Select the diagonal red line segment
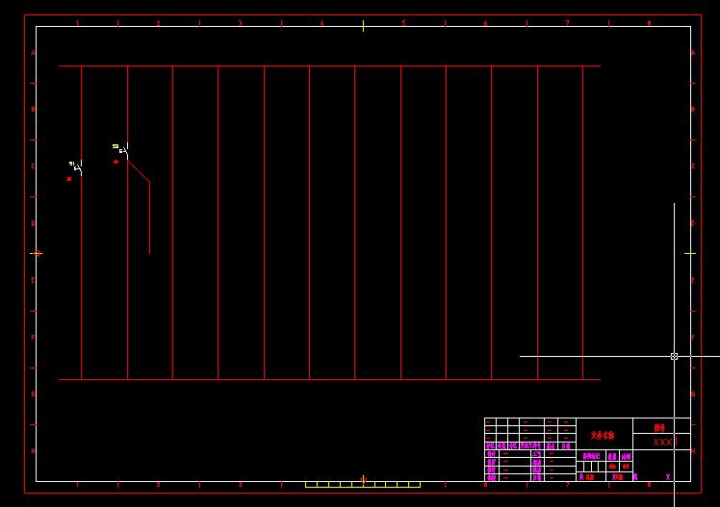Screen dimensions: 720x507 click(x=139, y=172)
